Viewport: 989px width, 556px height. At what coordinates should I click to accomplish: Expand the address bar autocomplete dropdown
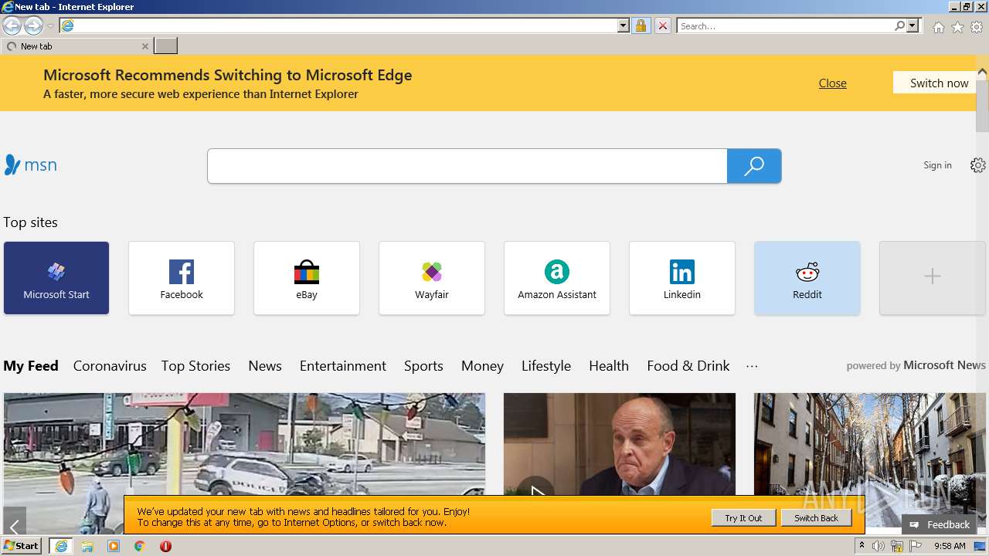click(624, 26)
